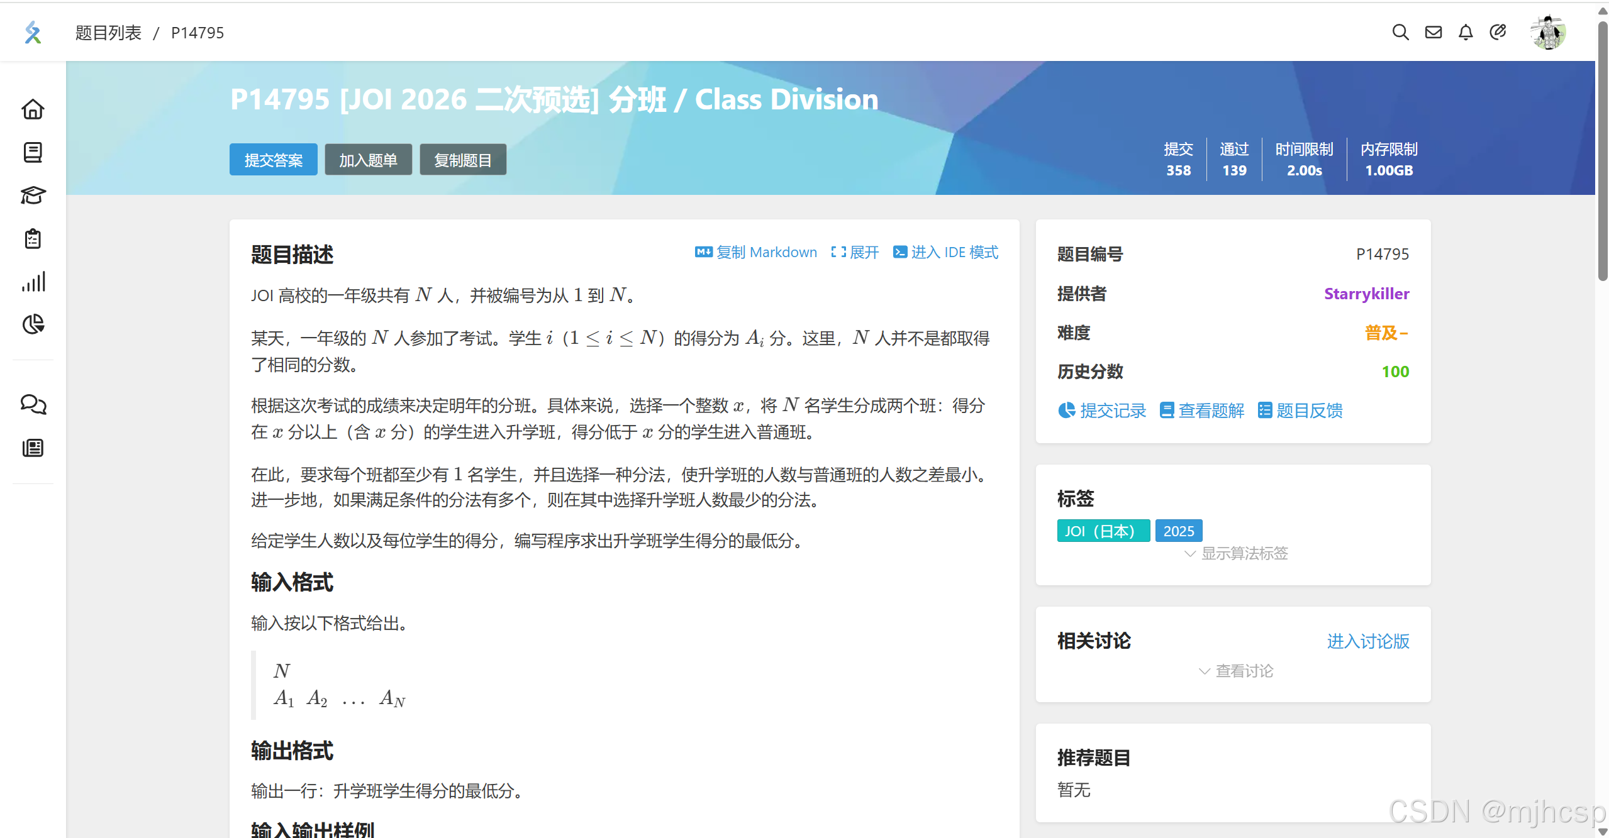Open the notification bell icon
The height and width of the screenshot is (838, 1609).
pos(1466,32)
